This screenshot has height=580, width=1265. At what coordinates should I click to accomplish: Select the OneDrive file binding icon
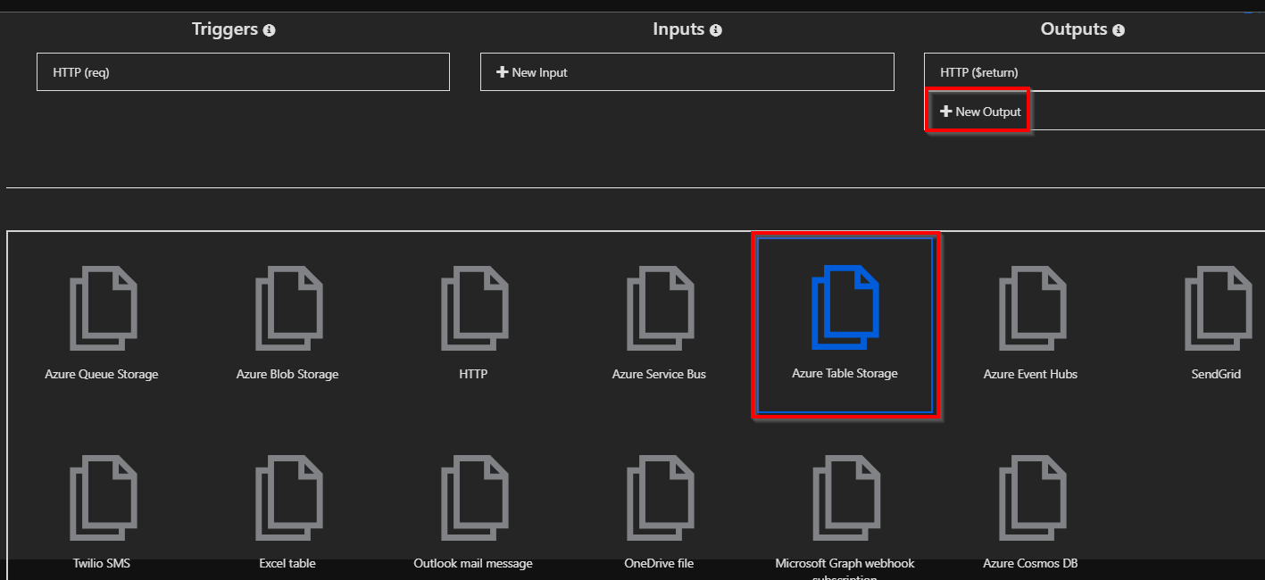[x=659, y=498]
